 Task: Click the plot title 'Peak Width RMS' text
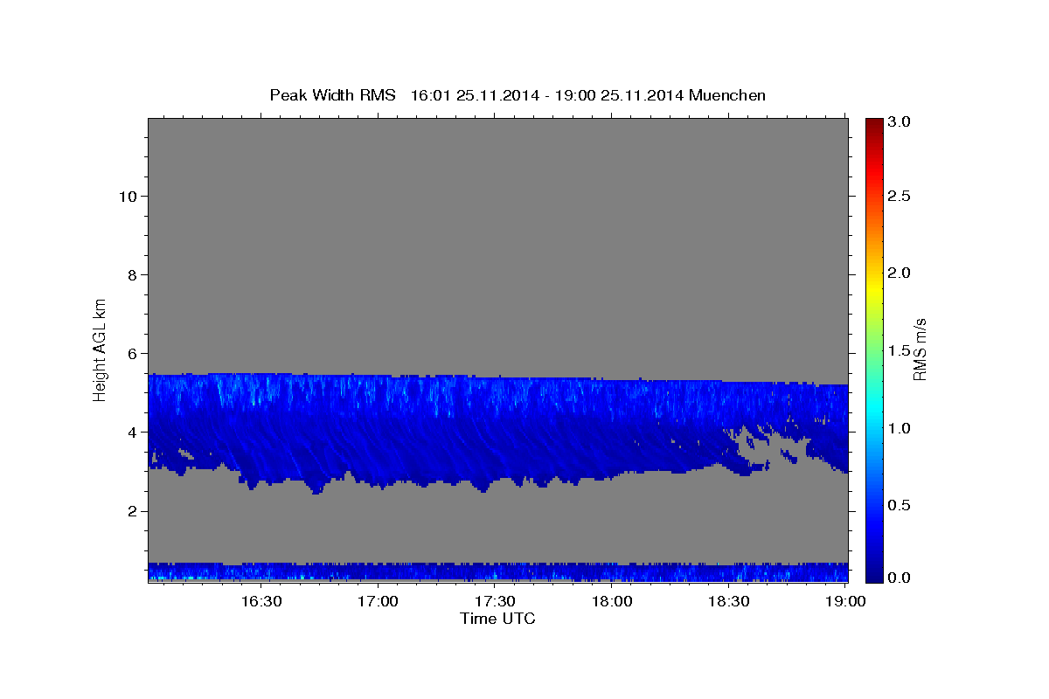tap(333, 95)
